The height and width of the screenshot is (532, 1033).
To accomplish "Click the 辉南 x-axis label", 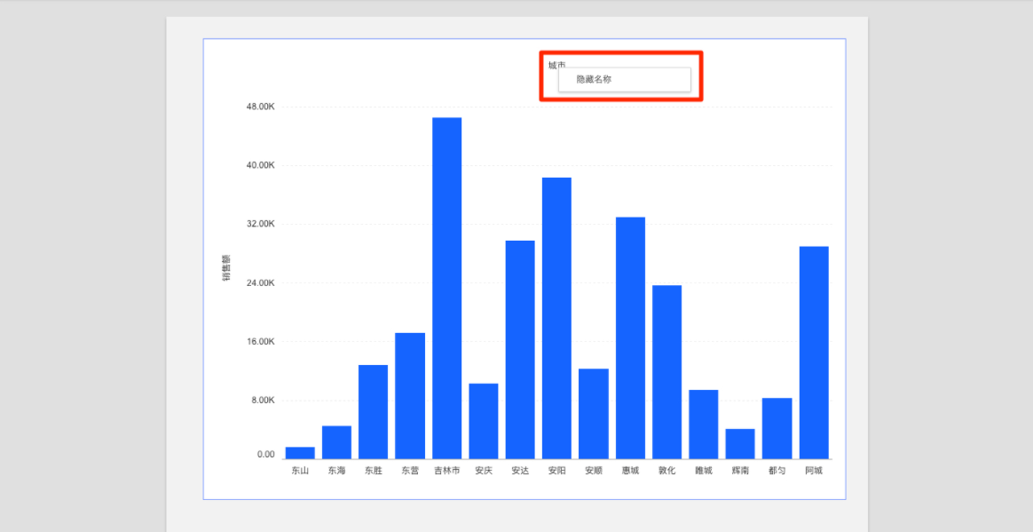I will [740, 471].
